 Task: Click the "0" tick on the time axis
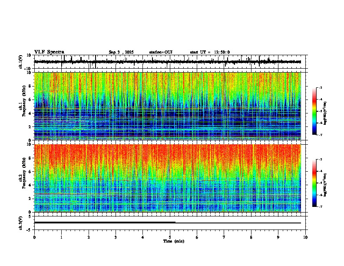(34, 237)
